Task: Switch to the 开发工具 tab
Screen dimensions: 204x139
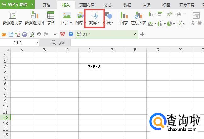Action: (187, 5)
